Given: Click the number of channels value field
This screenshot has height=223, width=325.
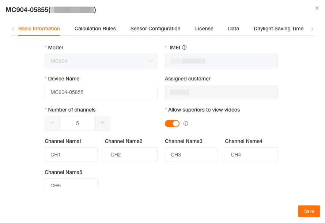Looking at the screenshot, I should 78,123.
